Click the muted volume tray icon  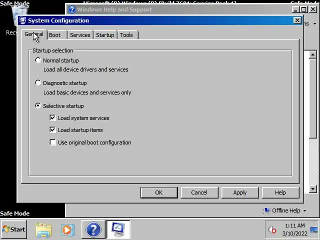272,230
